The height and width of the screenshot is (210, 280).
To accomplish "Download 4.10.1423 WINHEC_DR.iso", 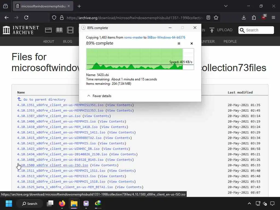I will coord(59,149).
